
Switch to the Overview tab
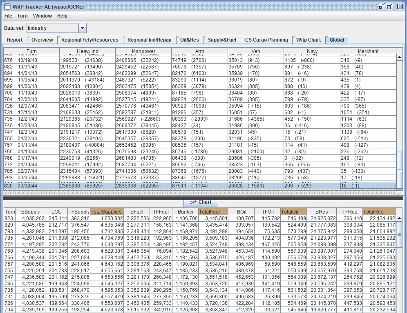click(x=42, y=40)
